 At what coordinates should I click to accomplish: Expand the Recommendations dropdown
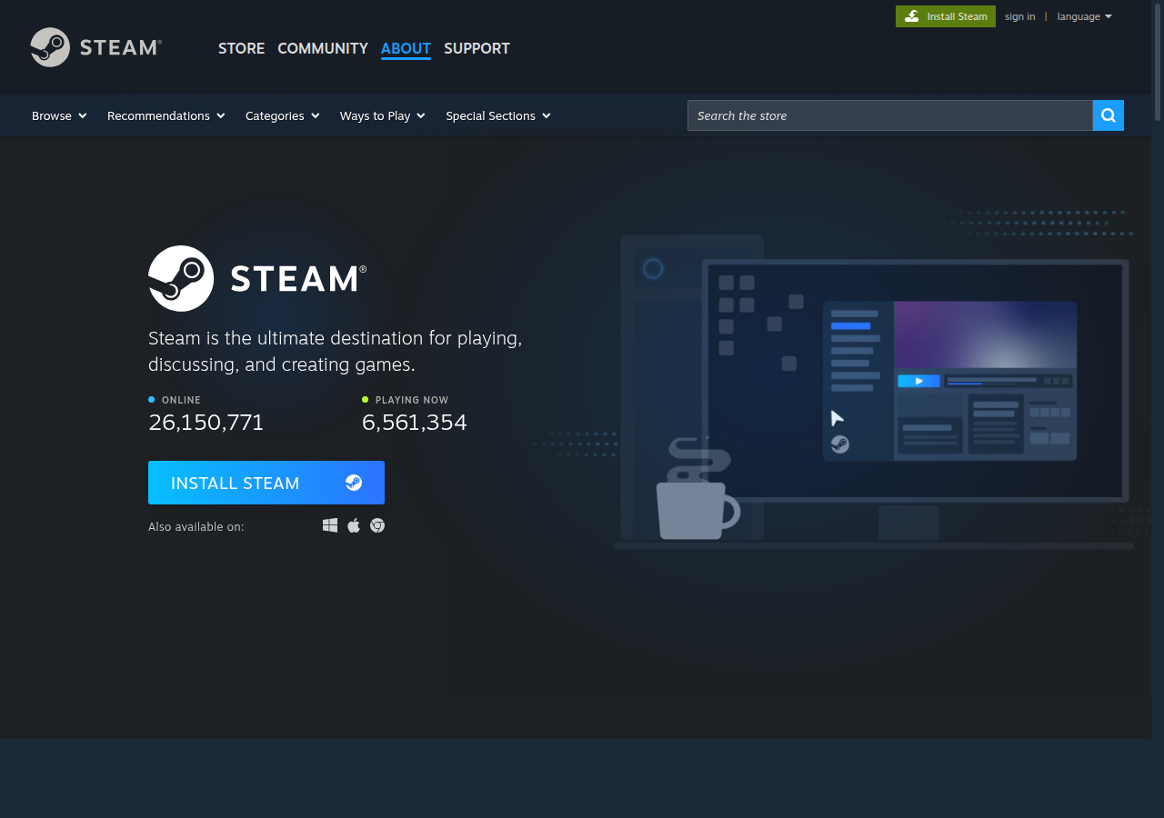[166, 115]
